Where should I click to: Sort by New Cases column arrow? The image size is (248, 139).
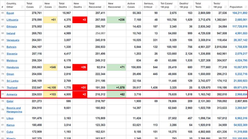click(x=55, y=7)
